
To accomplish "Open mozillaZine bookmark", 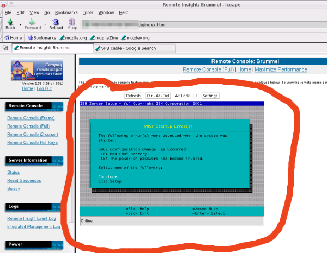I will [x=104, y=38].
